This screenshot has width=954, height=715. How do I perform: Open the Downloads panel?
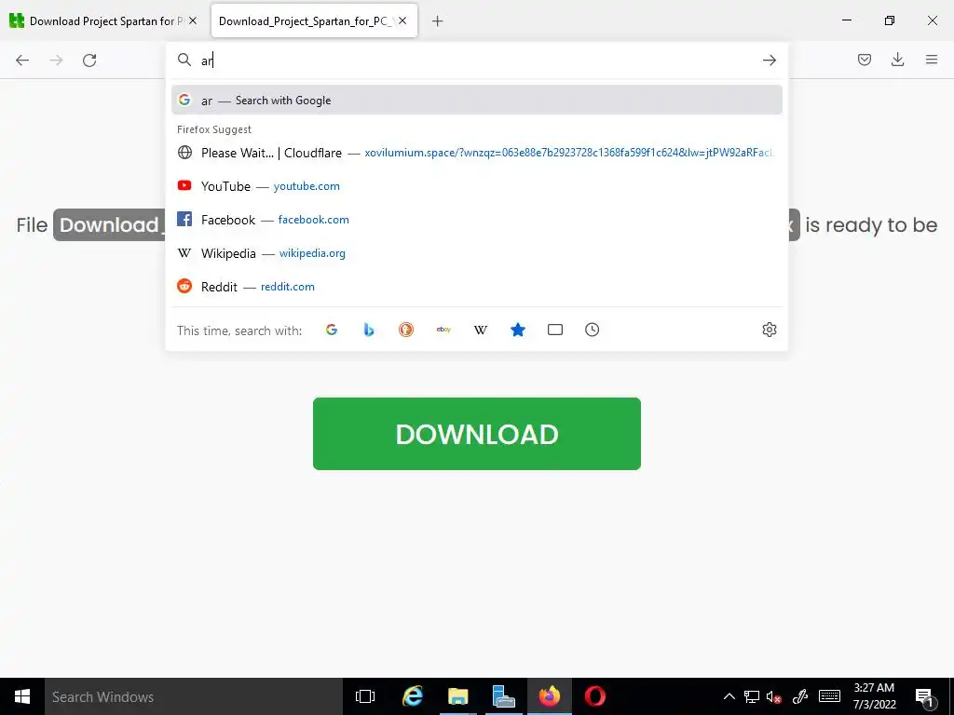[897, 60]
